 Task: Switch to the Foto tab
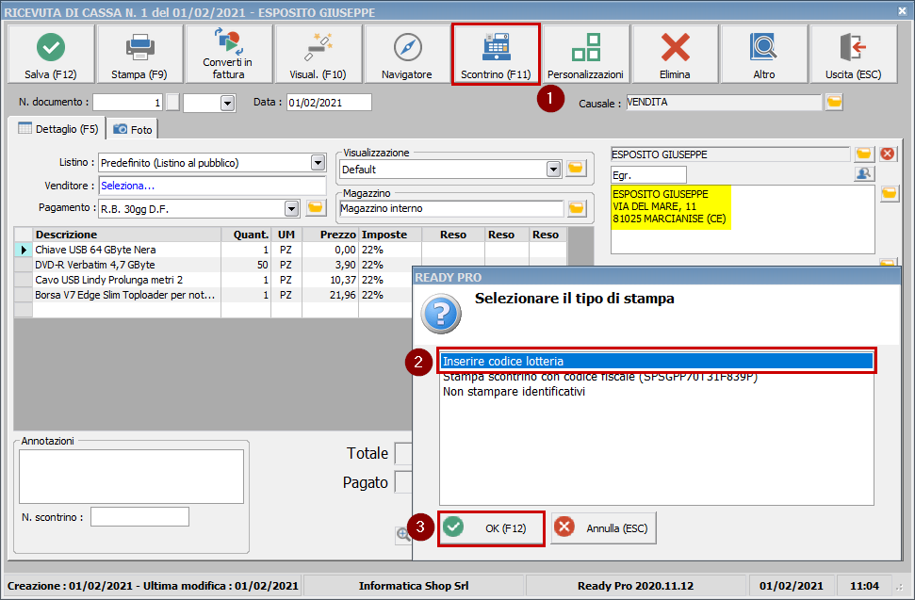tap(133, 129)
